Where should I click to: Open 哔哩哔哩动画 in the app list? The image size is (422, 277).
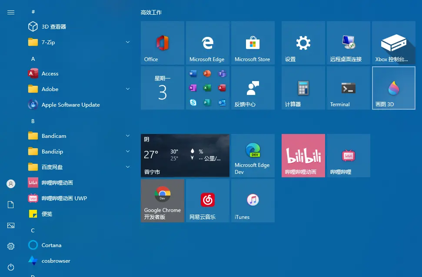click(x=80, y=182)
